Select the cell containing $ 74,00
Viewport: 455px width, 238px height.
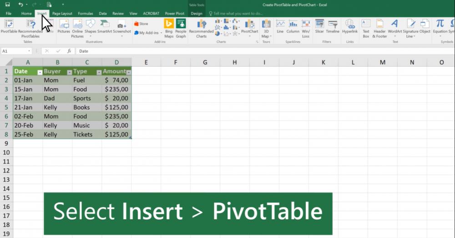tap(116, 80)
